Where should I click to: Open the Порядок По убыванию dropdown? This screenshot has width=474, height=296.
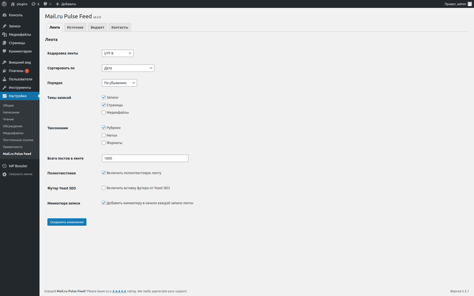[119, 83]
